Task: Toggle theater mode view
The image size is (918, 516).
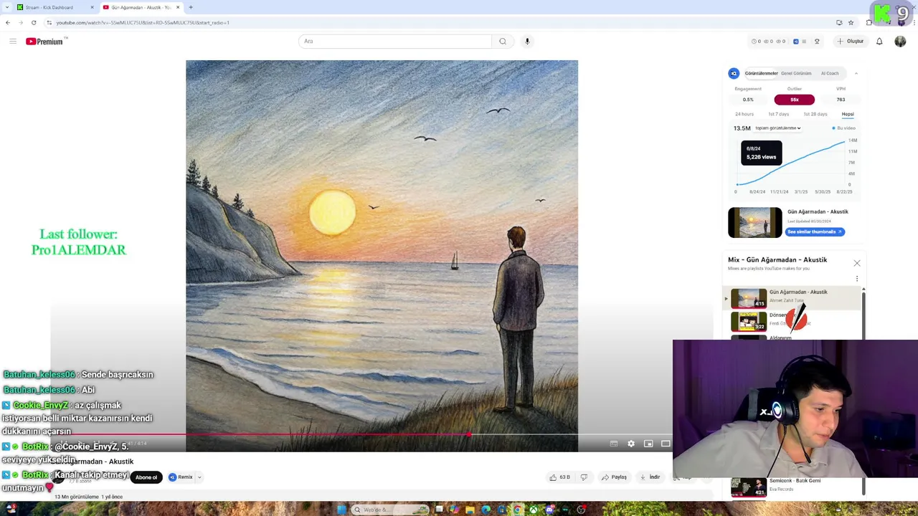Action: (x=666, y=444)
